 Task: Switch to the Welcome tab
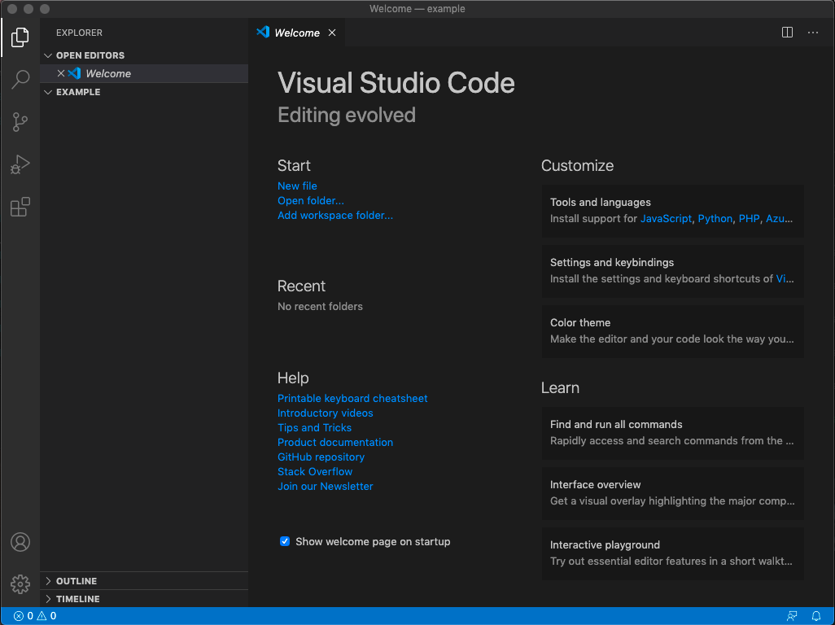(x=295, y=33)
